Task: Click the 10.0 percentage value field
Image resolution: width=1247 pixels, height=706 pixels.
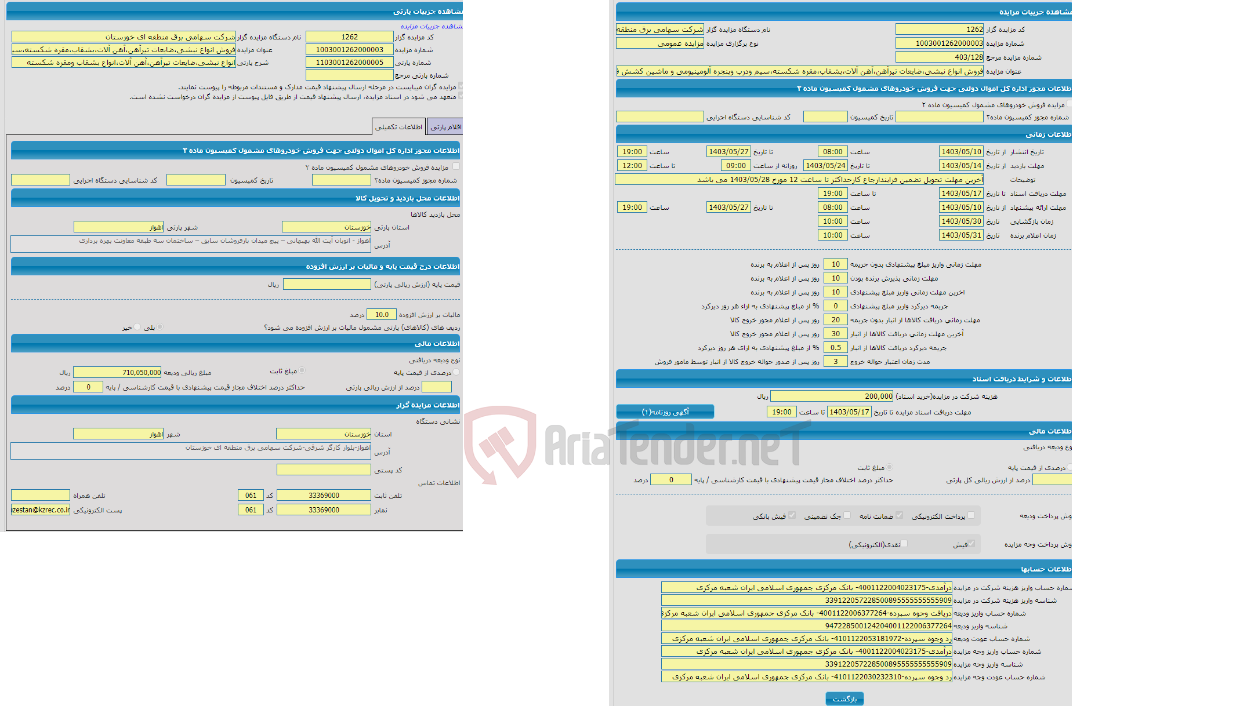Action: point(376,316)
